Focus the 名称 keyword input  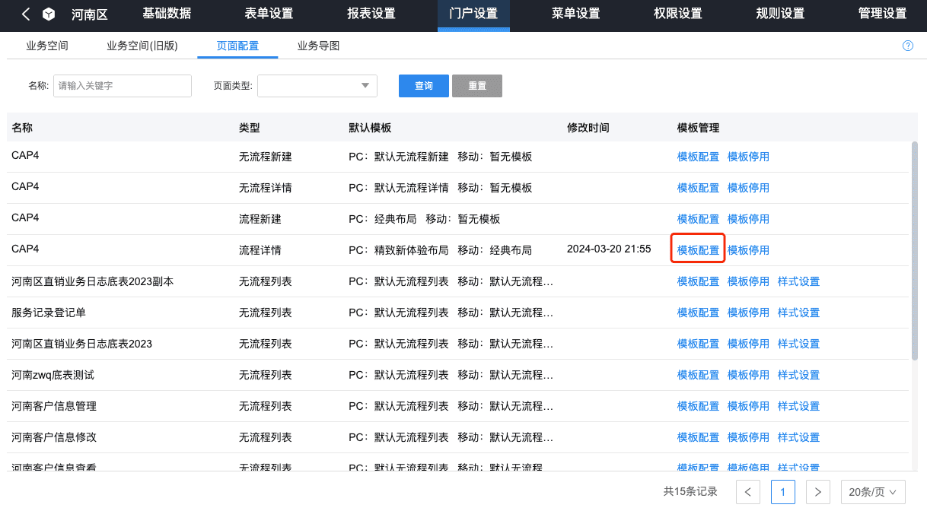tap(122, 86)
